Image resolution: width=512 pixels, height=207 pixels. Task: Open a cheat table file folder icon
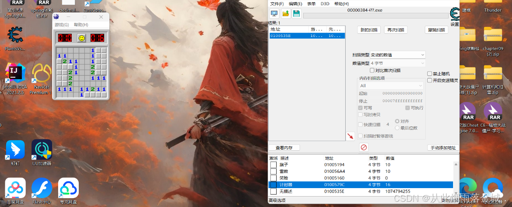pos(285,13)
